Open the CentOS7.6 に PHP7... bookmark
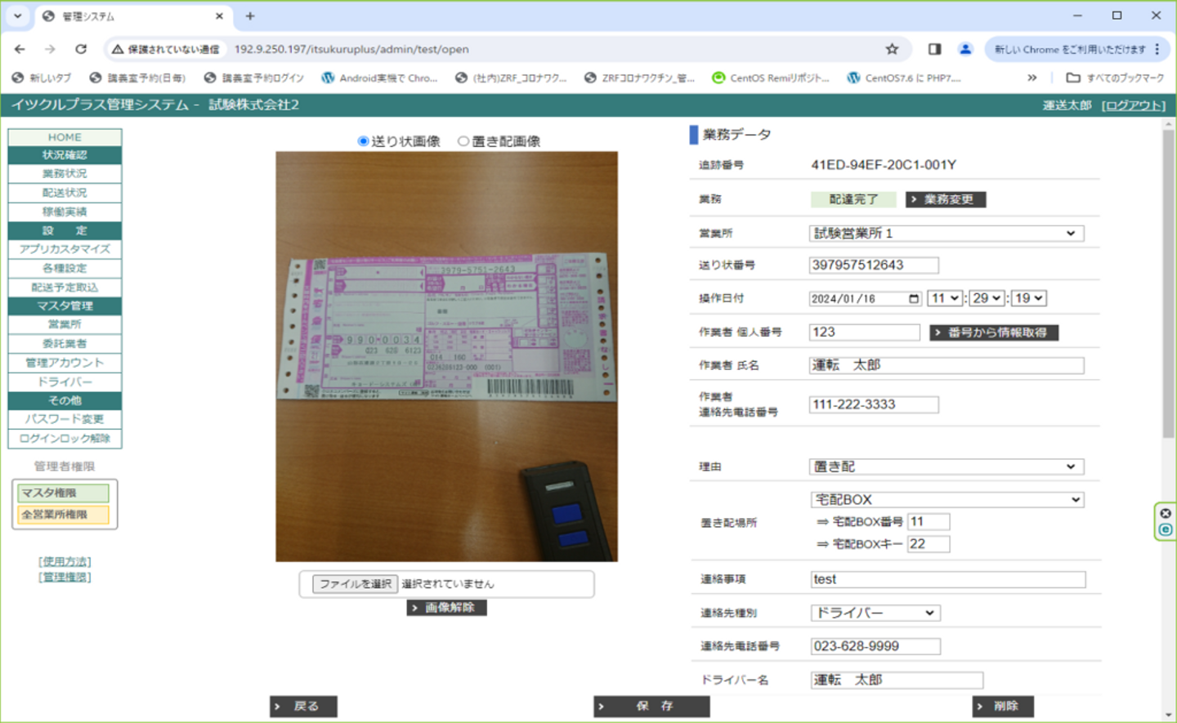Image resolution: width=1177 pixels, height=723 pixels. (904, 78)
